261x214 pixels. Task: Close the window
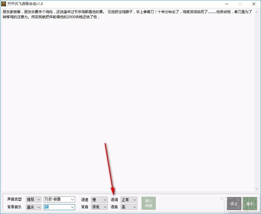[x=254, y=4]
